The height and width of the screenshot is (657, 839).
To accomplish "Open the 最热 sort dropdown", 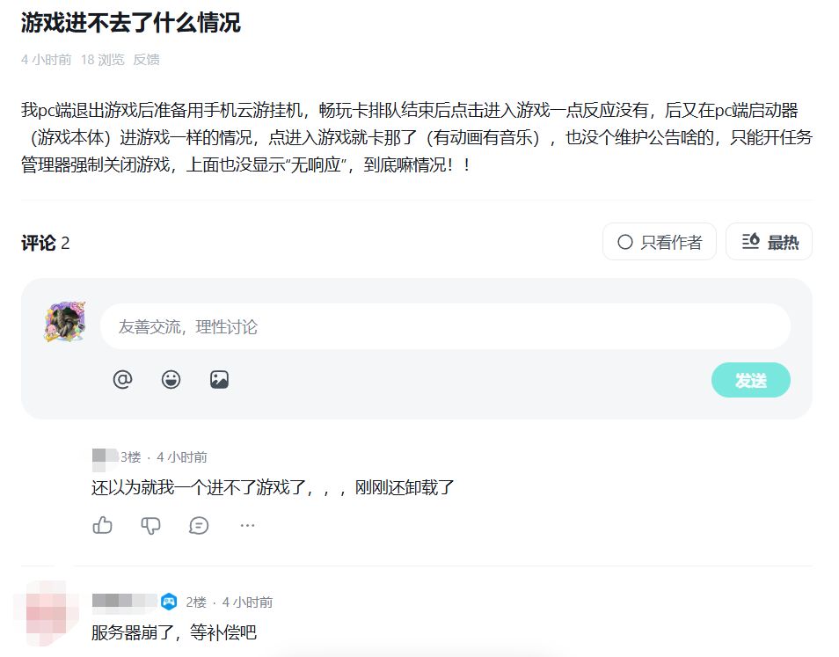I will click(769, 242).
